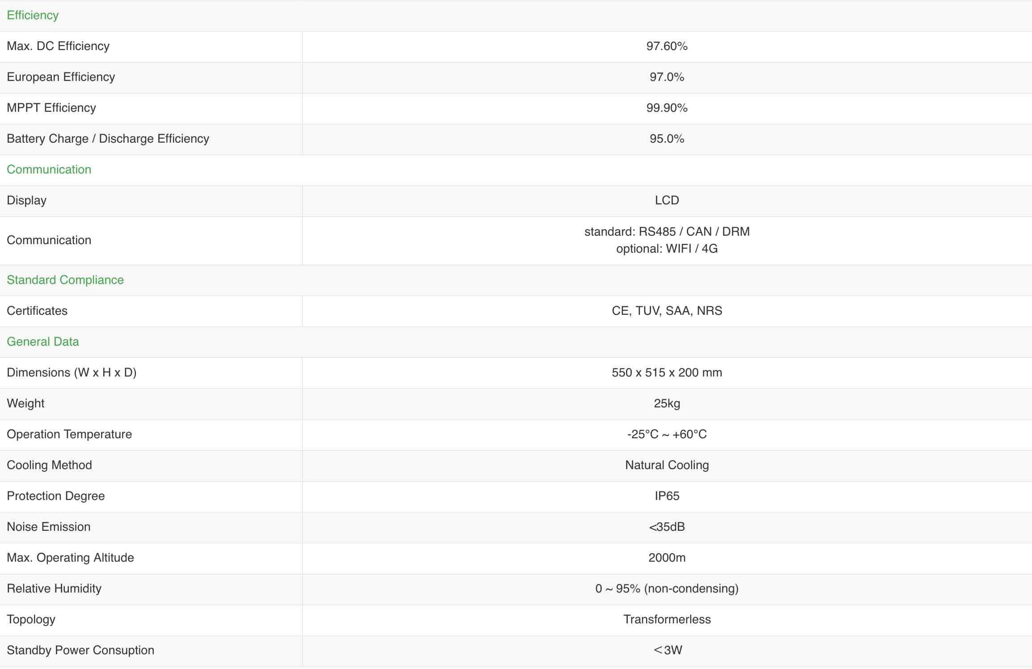Viewport: 1032px width, 669px height.
Task: Select the Standby Power Consuption label
Action: point(80,650)
